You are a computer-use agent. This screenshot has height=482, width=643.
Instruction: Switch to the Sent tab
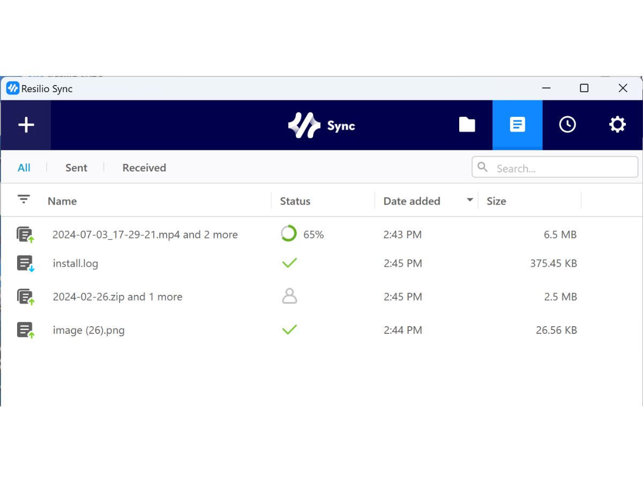coord(76,168)
